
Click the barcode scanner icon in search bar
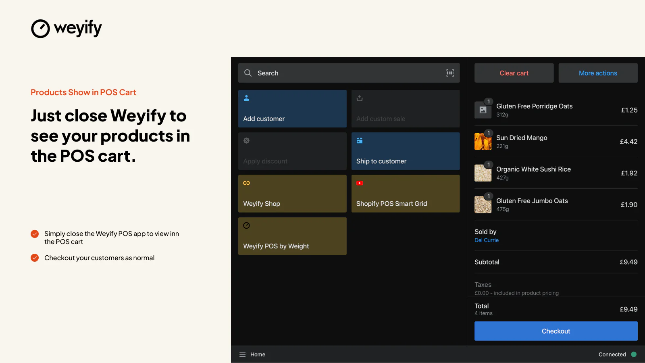pos(450,73)
